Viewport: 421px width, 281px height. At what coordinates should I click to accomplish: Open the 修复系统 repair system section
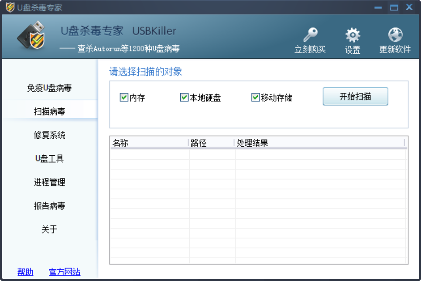click(x=49, y=135)
